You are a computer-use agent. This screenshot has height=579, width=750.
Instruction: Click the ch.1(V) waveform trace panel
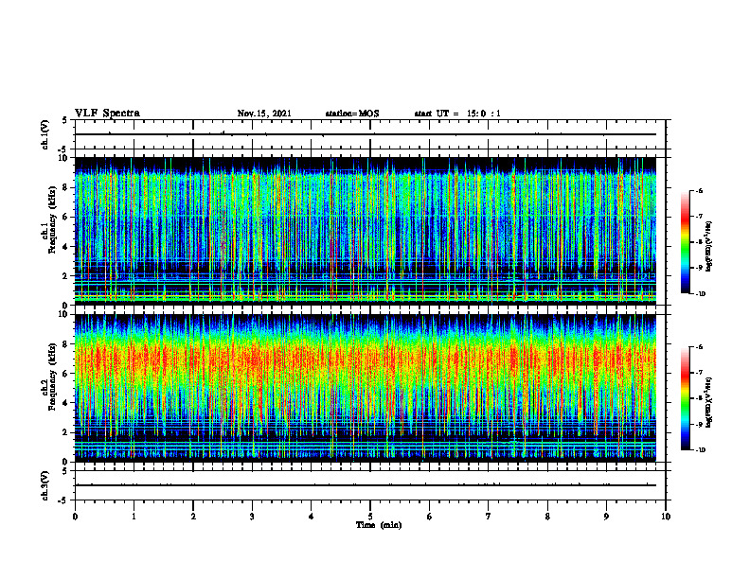pyautogui.click(x=370, y=134)
